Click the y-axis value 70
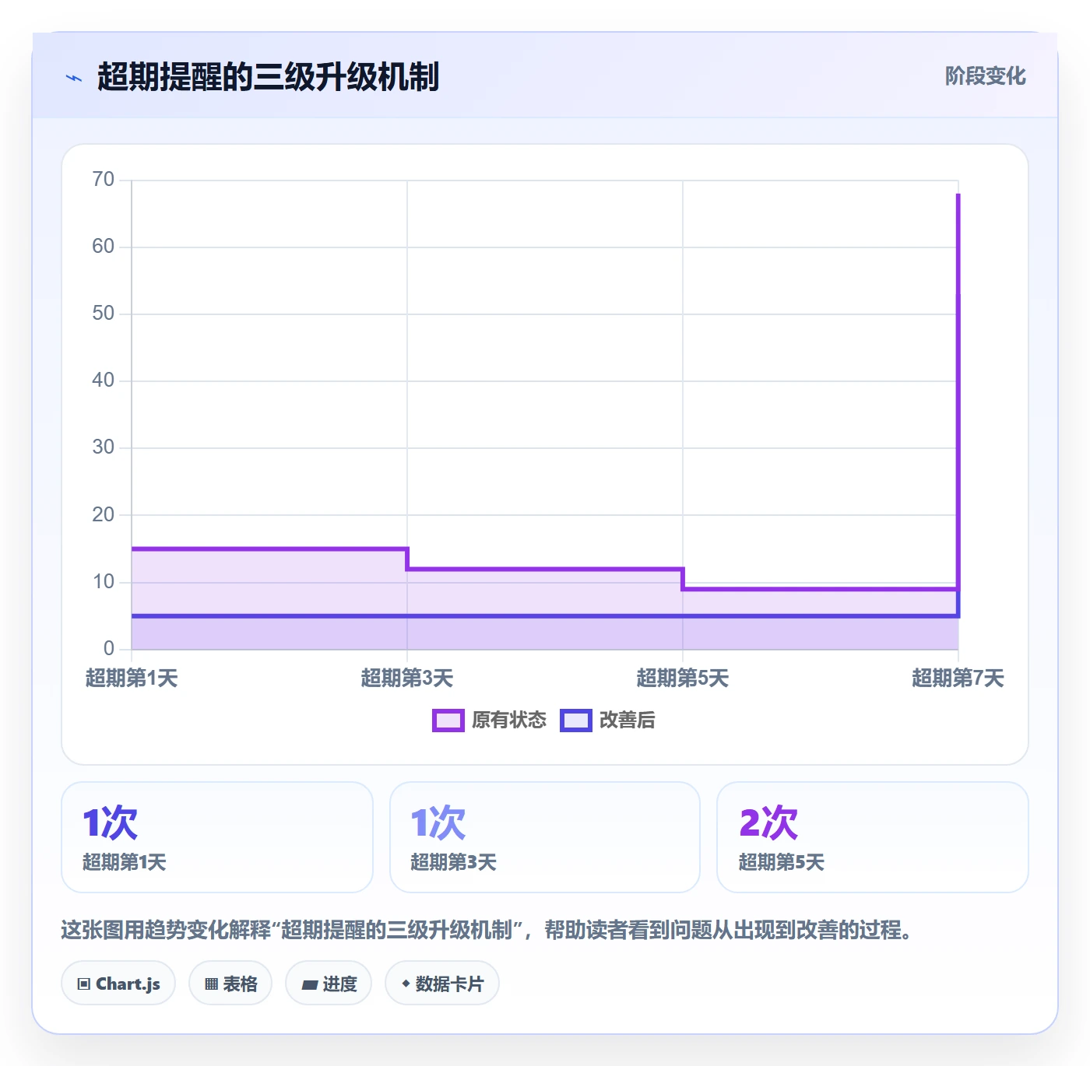Viewport: 1090px width, 1066px height. pyautogui.click(x=103, y=180)
